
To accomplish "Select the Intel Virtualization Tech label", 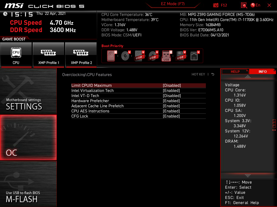I will (x=93, y=91).
